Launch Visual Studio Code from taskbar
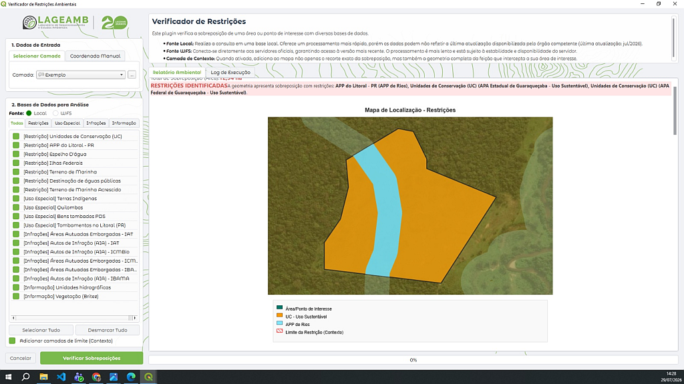This screenshot has height=384, width=684. pos(61,377)
